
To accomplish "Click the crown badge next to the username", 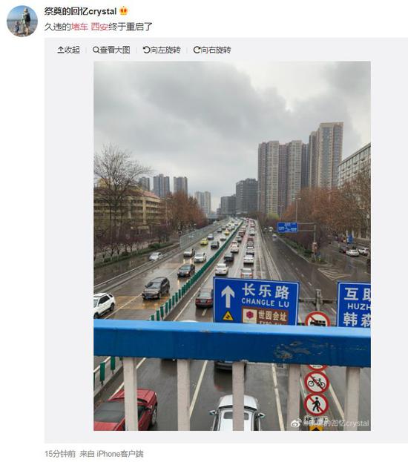I will coord(124,11).
